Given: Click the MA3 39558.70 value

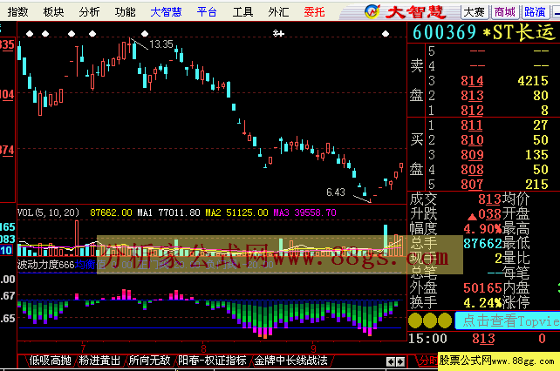Looking at the screenshot, I should [x=304, y=213].
